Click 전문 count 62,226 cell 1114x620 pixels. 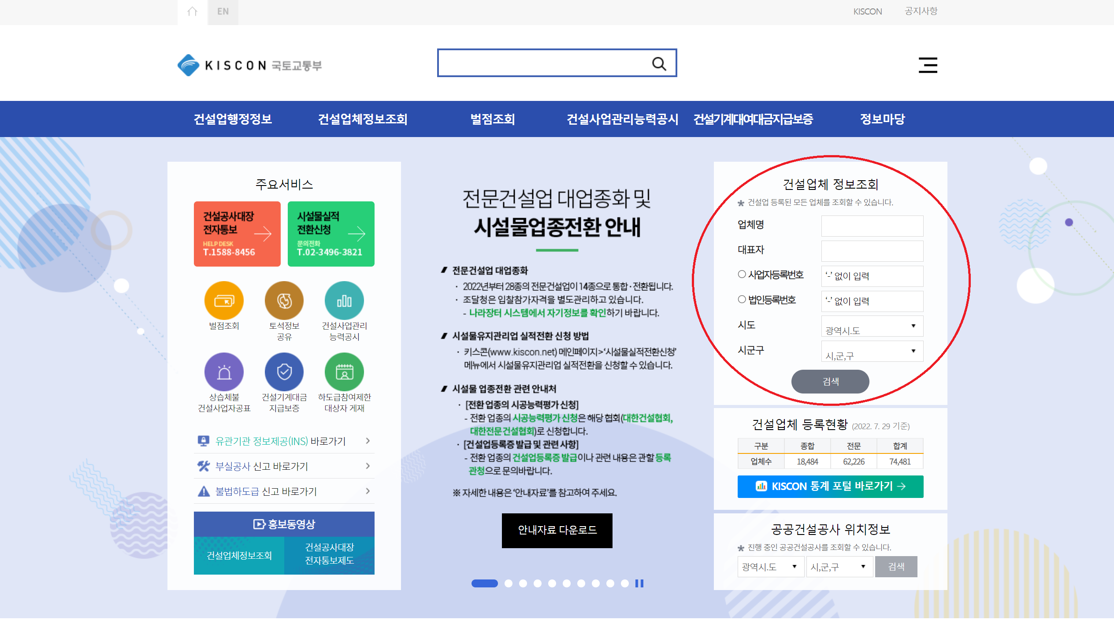[x=853, y=461]
